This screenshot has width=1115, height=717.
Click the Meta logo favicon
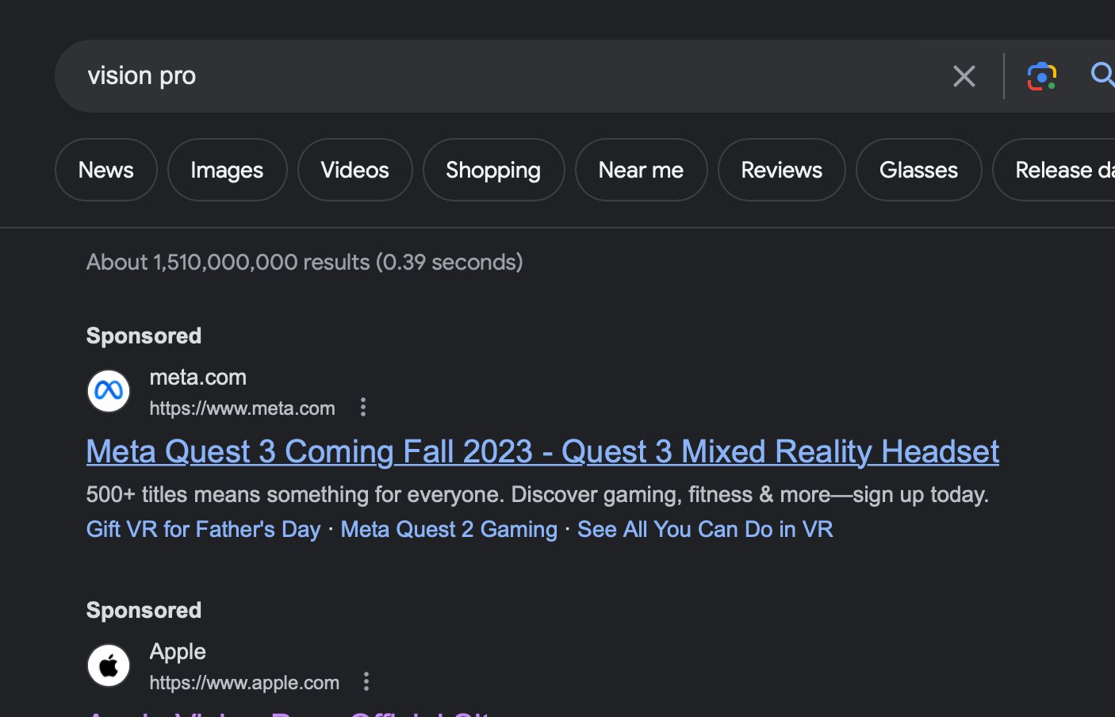tap(109, 391)
